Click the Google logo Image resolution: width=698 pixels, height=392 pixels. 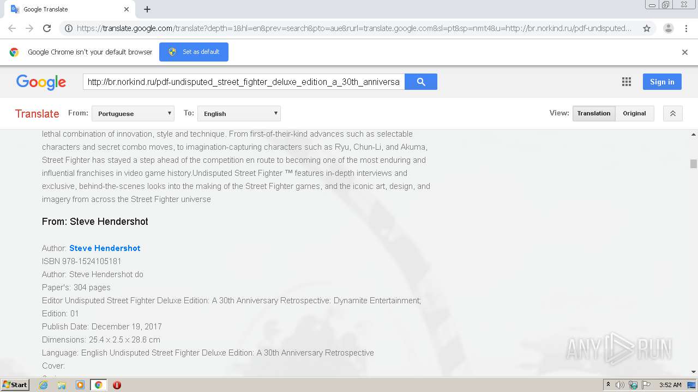(x=41, y=82)
